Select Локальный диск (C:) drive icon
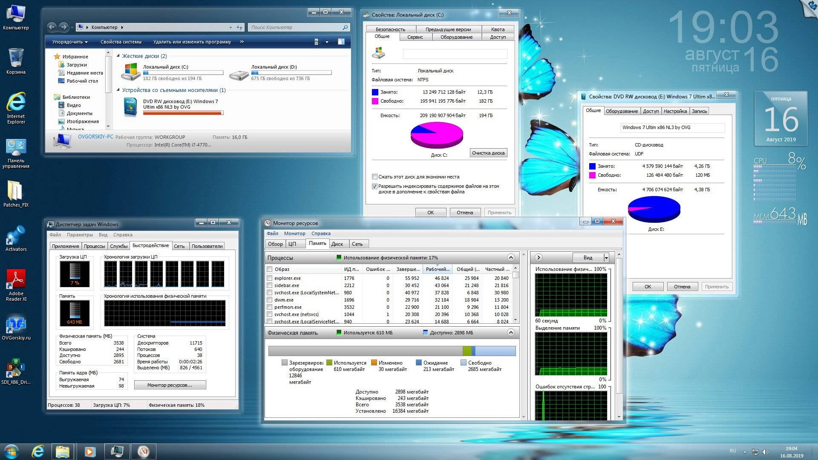Image resolution: width=818 pixels, height=460 pixels. click(131, 72)
